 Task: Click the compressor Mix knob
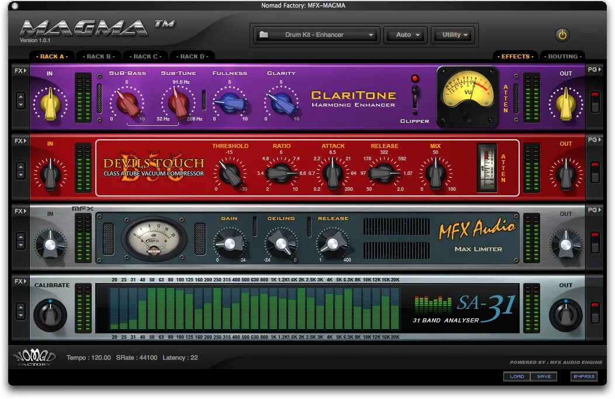[x=436, y=173]
